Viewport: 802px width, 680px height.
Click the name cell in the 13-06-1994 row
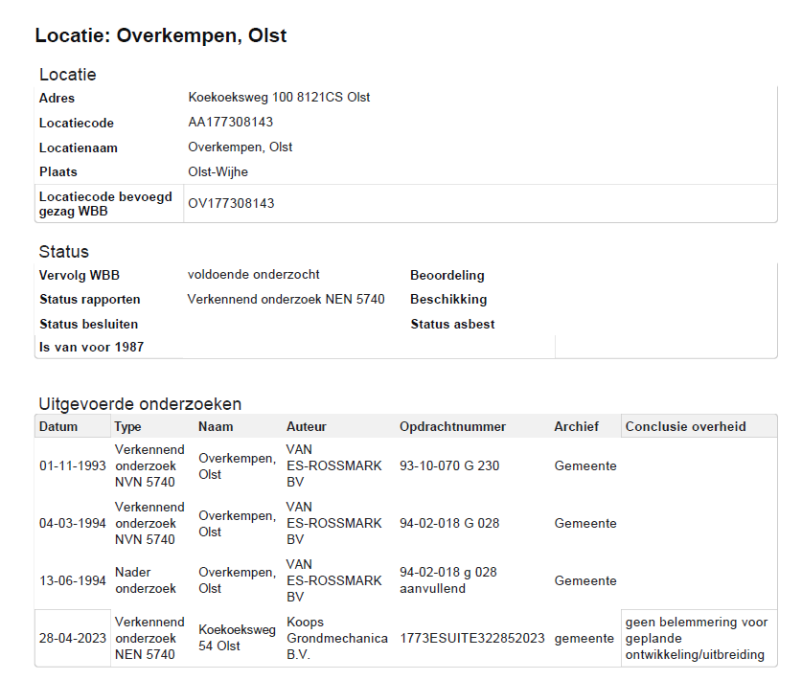(x=237, y=580)
